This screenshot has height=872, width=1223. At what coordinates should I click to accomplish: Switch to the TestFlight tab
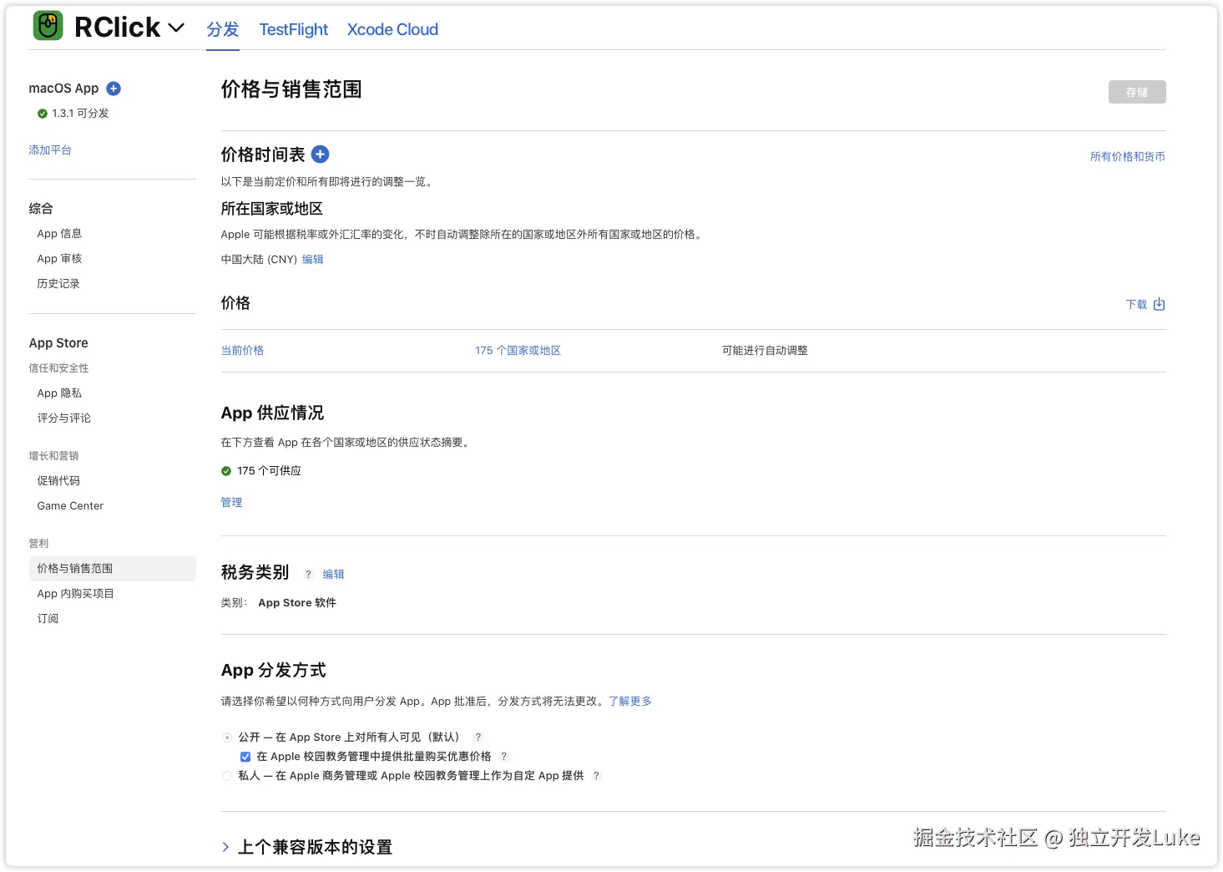pos(293,29)
